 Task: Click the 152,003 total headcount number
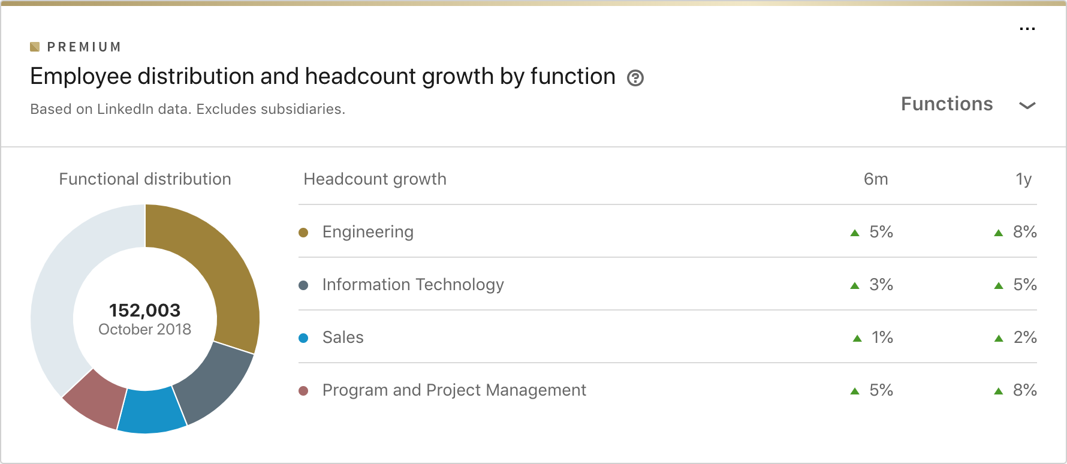(x=145, y=310)
